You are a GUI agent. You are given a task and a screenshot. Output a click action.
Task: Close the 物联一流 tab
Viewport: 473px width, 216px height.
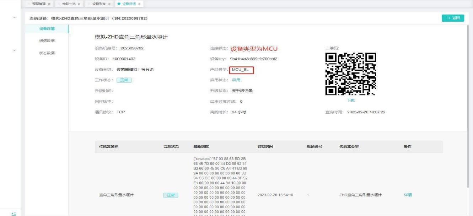coord(79,4)
